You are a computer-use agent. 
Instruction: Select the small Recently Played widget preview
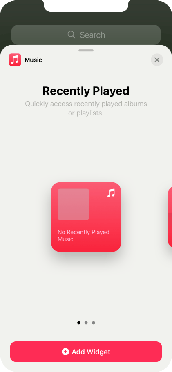pos(86,217)
